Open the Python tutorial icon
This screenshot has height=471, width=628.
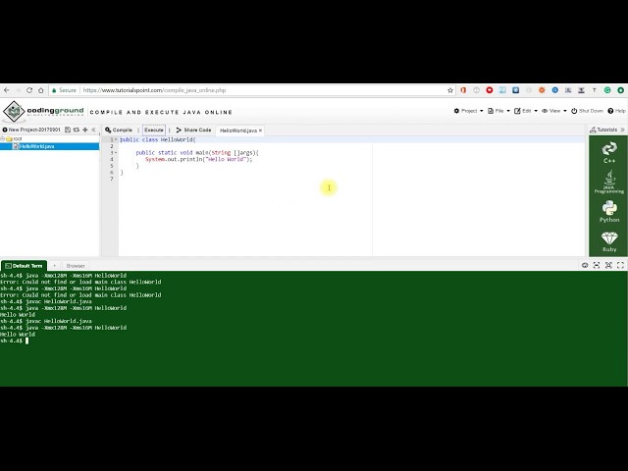[x=609, y=211]
